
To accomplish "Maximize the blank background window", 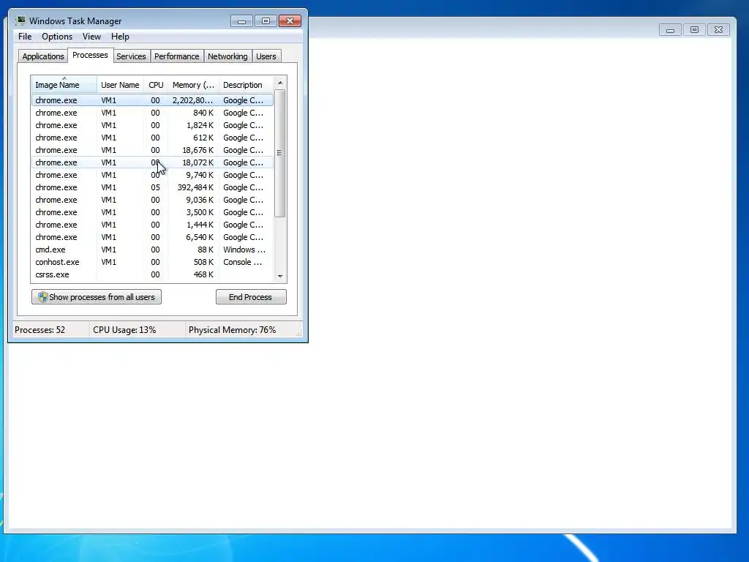I will pos(695,30).
